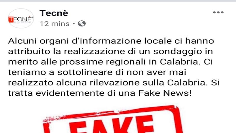The width and height of the screenshot is (236, 133).
Task: Click the word "evidentemente" in last line
Action: (x=70, y=93)
